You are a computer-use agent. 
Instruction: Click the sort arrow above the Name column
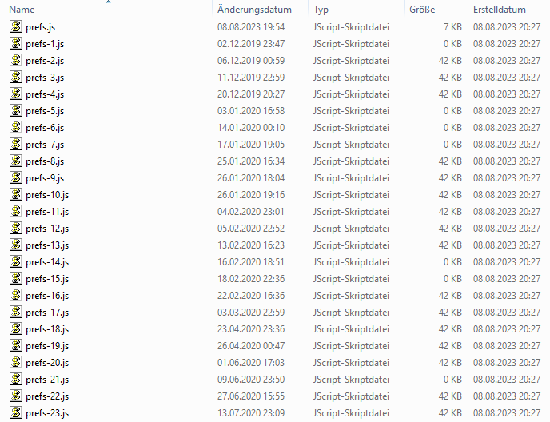coord(108,2)
